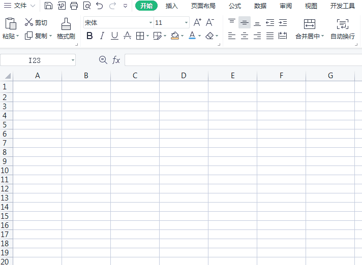The height and width of the screenshot is (265, 362).
Task: Click the draw border pencil icon
Action: click(158, 36)
